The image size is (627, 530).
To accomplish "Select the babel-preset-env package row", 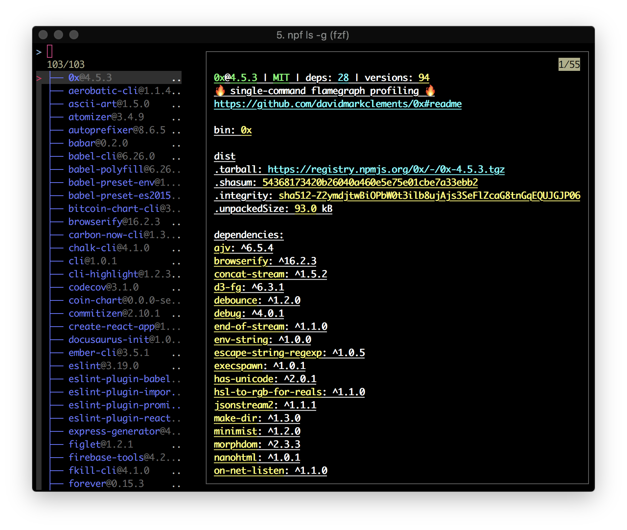I will (x=109, y=183).
